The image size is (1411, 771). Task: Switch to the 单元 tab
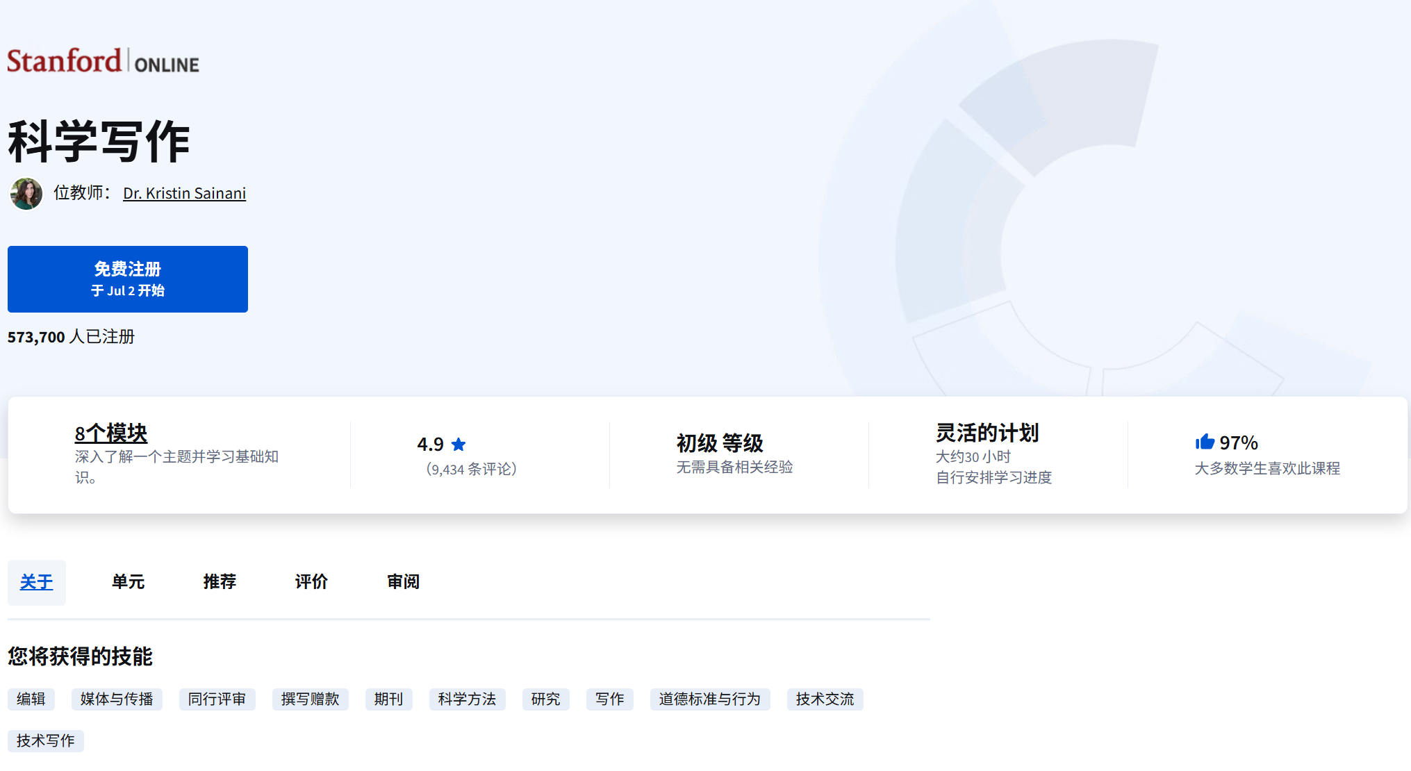[x=129, y=582]
